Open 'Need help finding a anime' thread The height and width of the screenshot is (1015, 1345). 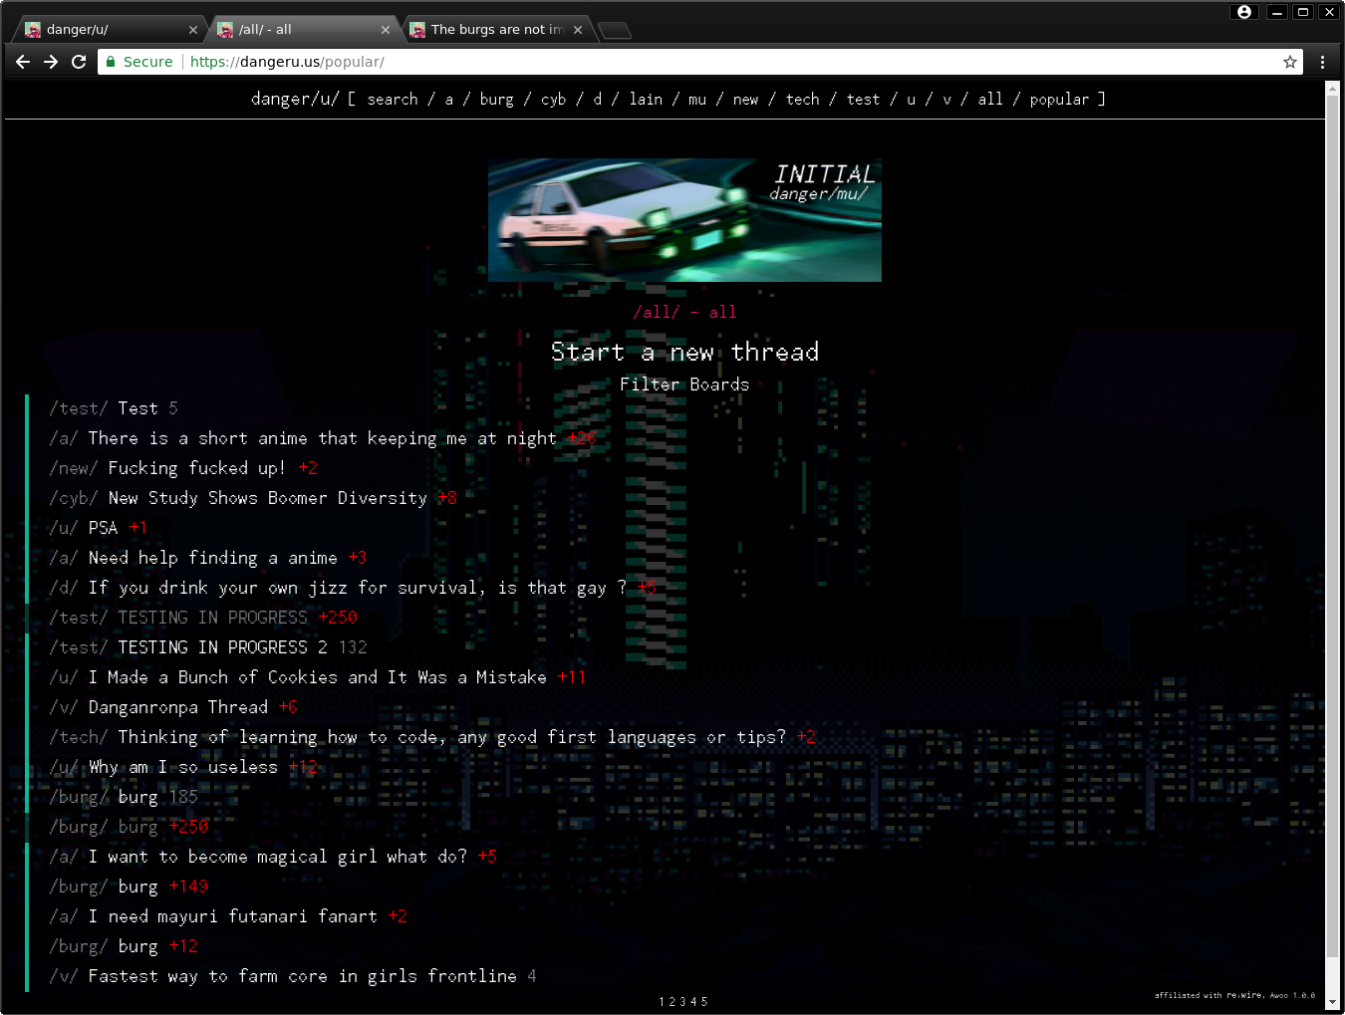pyautogui.click(x=212, y=558)
